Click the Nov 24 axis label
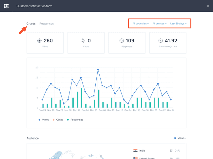Image resolution: width=213 pixels, height=159 pixels. [42, 110]
